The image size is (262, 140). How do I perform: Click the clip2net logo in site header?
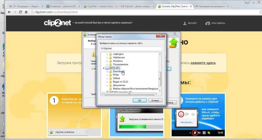57,23
